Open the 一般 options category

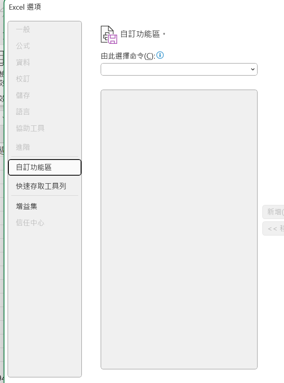(x=45, y=30)
